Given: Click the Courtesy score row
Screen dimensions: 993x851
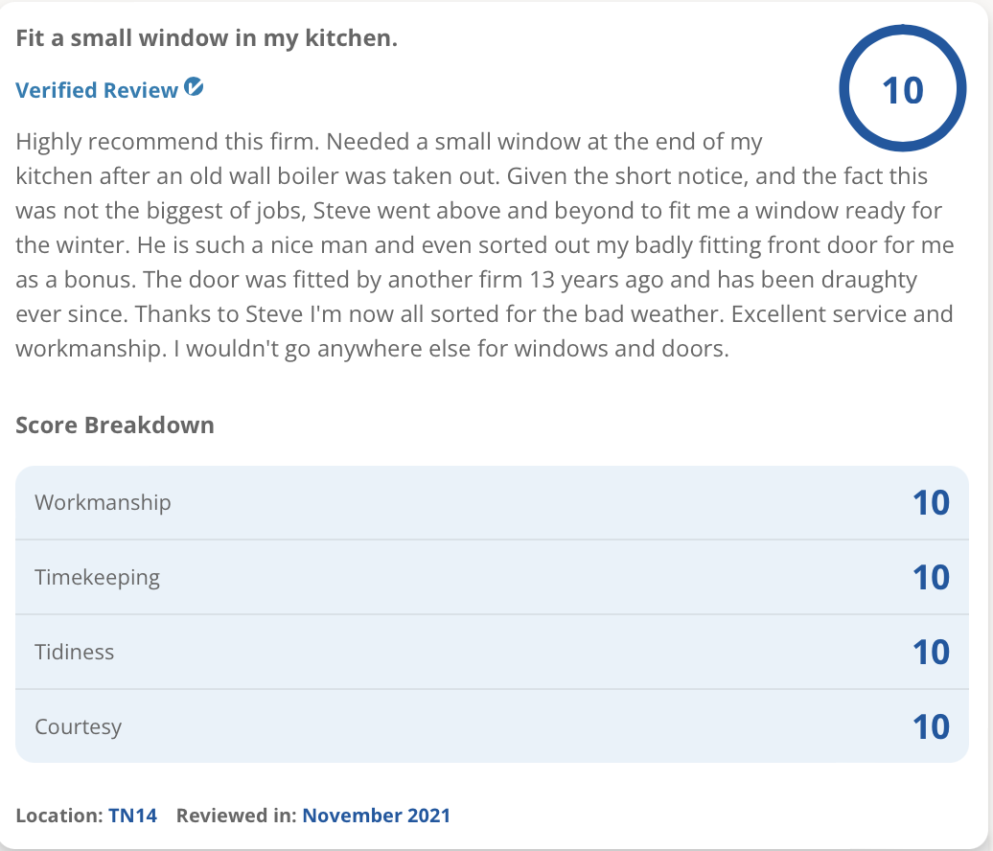Looking at the screenshot, I should pyautogui.click(x=492, y=726).
